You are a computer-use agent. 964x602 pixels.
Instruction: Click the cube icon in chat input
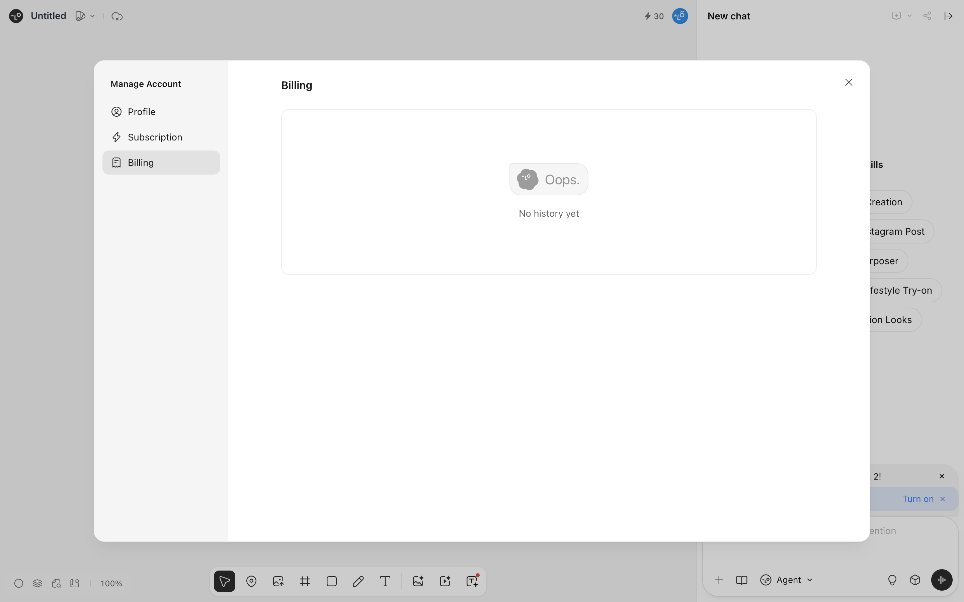[x=915, y=580]
